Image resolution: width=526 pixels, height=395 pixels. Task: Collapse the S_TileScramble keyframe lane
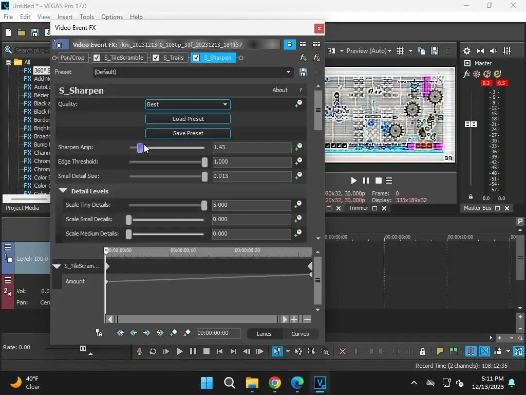[x=57, y=266]
